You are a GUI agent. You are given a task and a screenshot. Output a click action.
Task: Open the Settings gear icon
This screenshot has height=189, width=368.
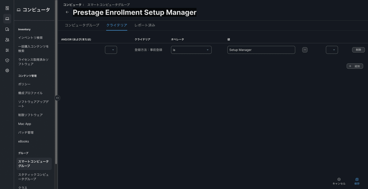coord(7,70)
